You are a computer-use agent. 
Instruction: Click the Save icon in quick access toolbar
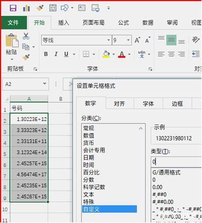(13, 8)
